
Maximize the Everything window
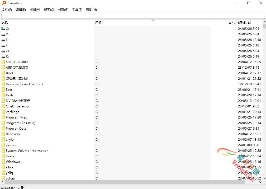tap(249, 3)
